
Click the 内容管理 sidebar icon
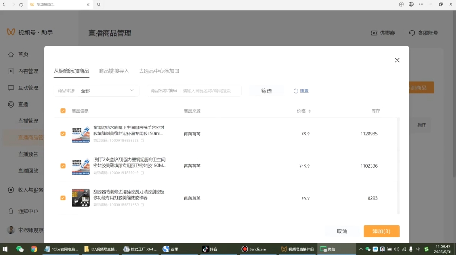(x=11, y=71)
